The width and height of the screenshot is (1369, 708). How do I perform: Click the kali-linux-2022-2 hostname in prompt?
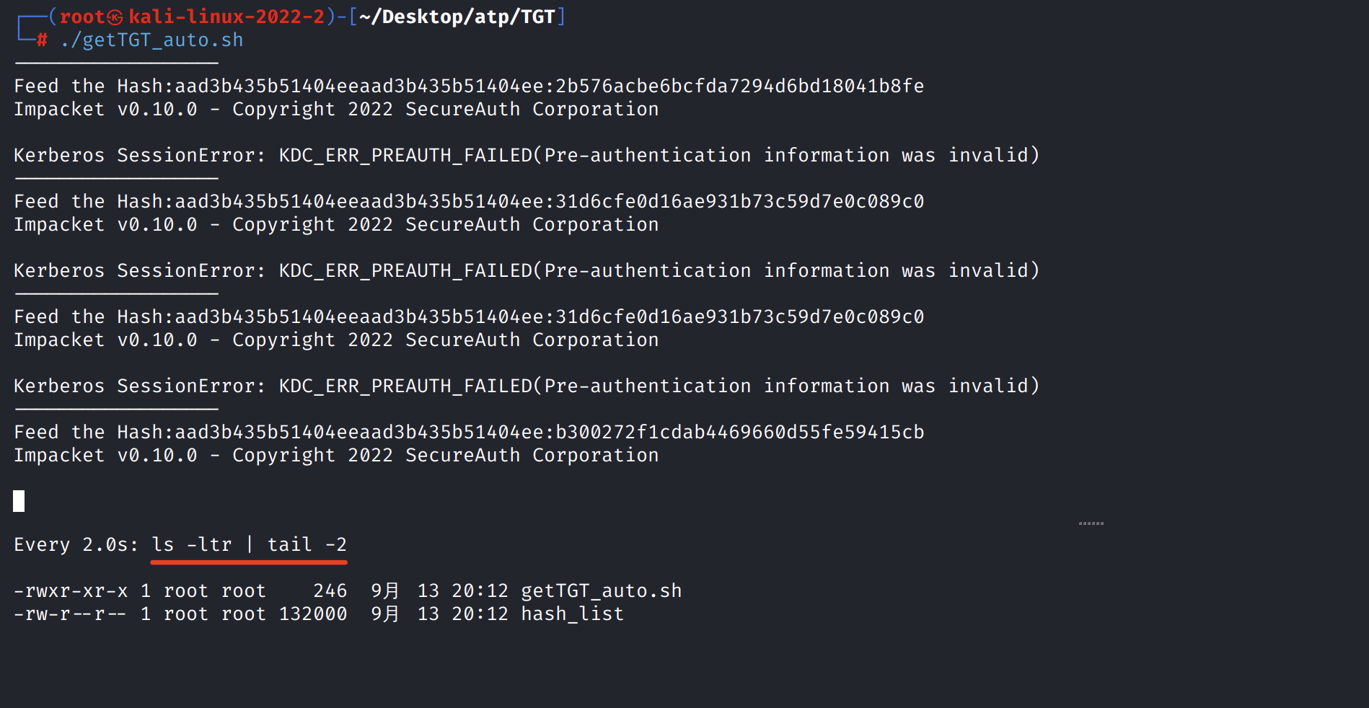pos(226,17)
